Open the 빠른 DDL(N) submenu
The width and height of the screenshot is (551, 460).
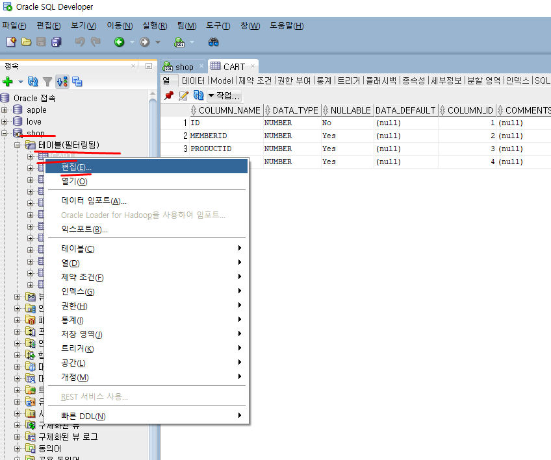tap(147, 416)
